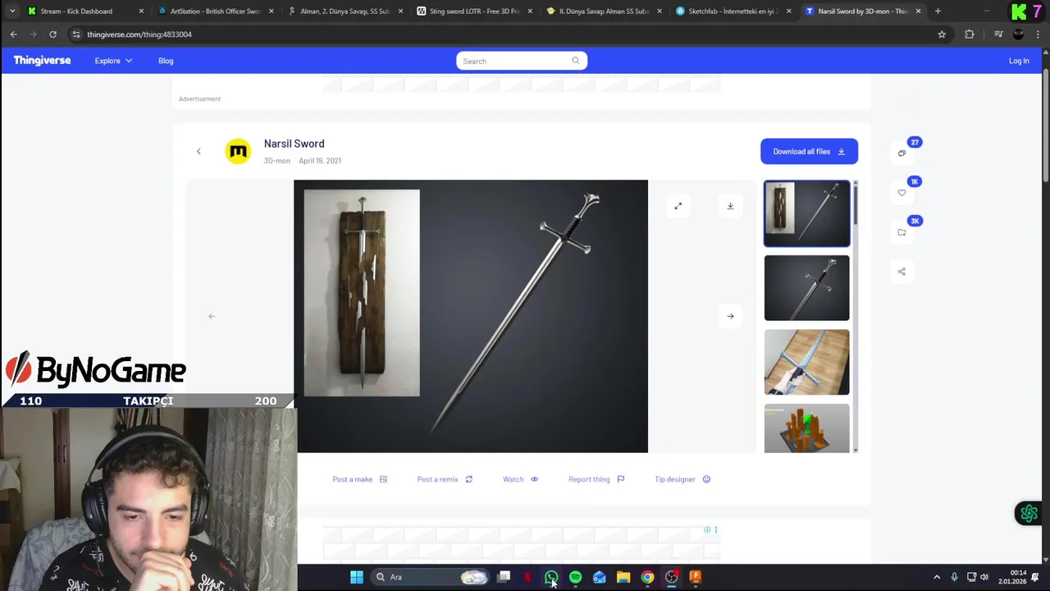Open the Explore dropdown menu
Screen dimensions: 1050x591
113,61
